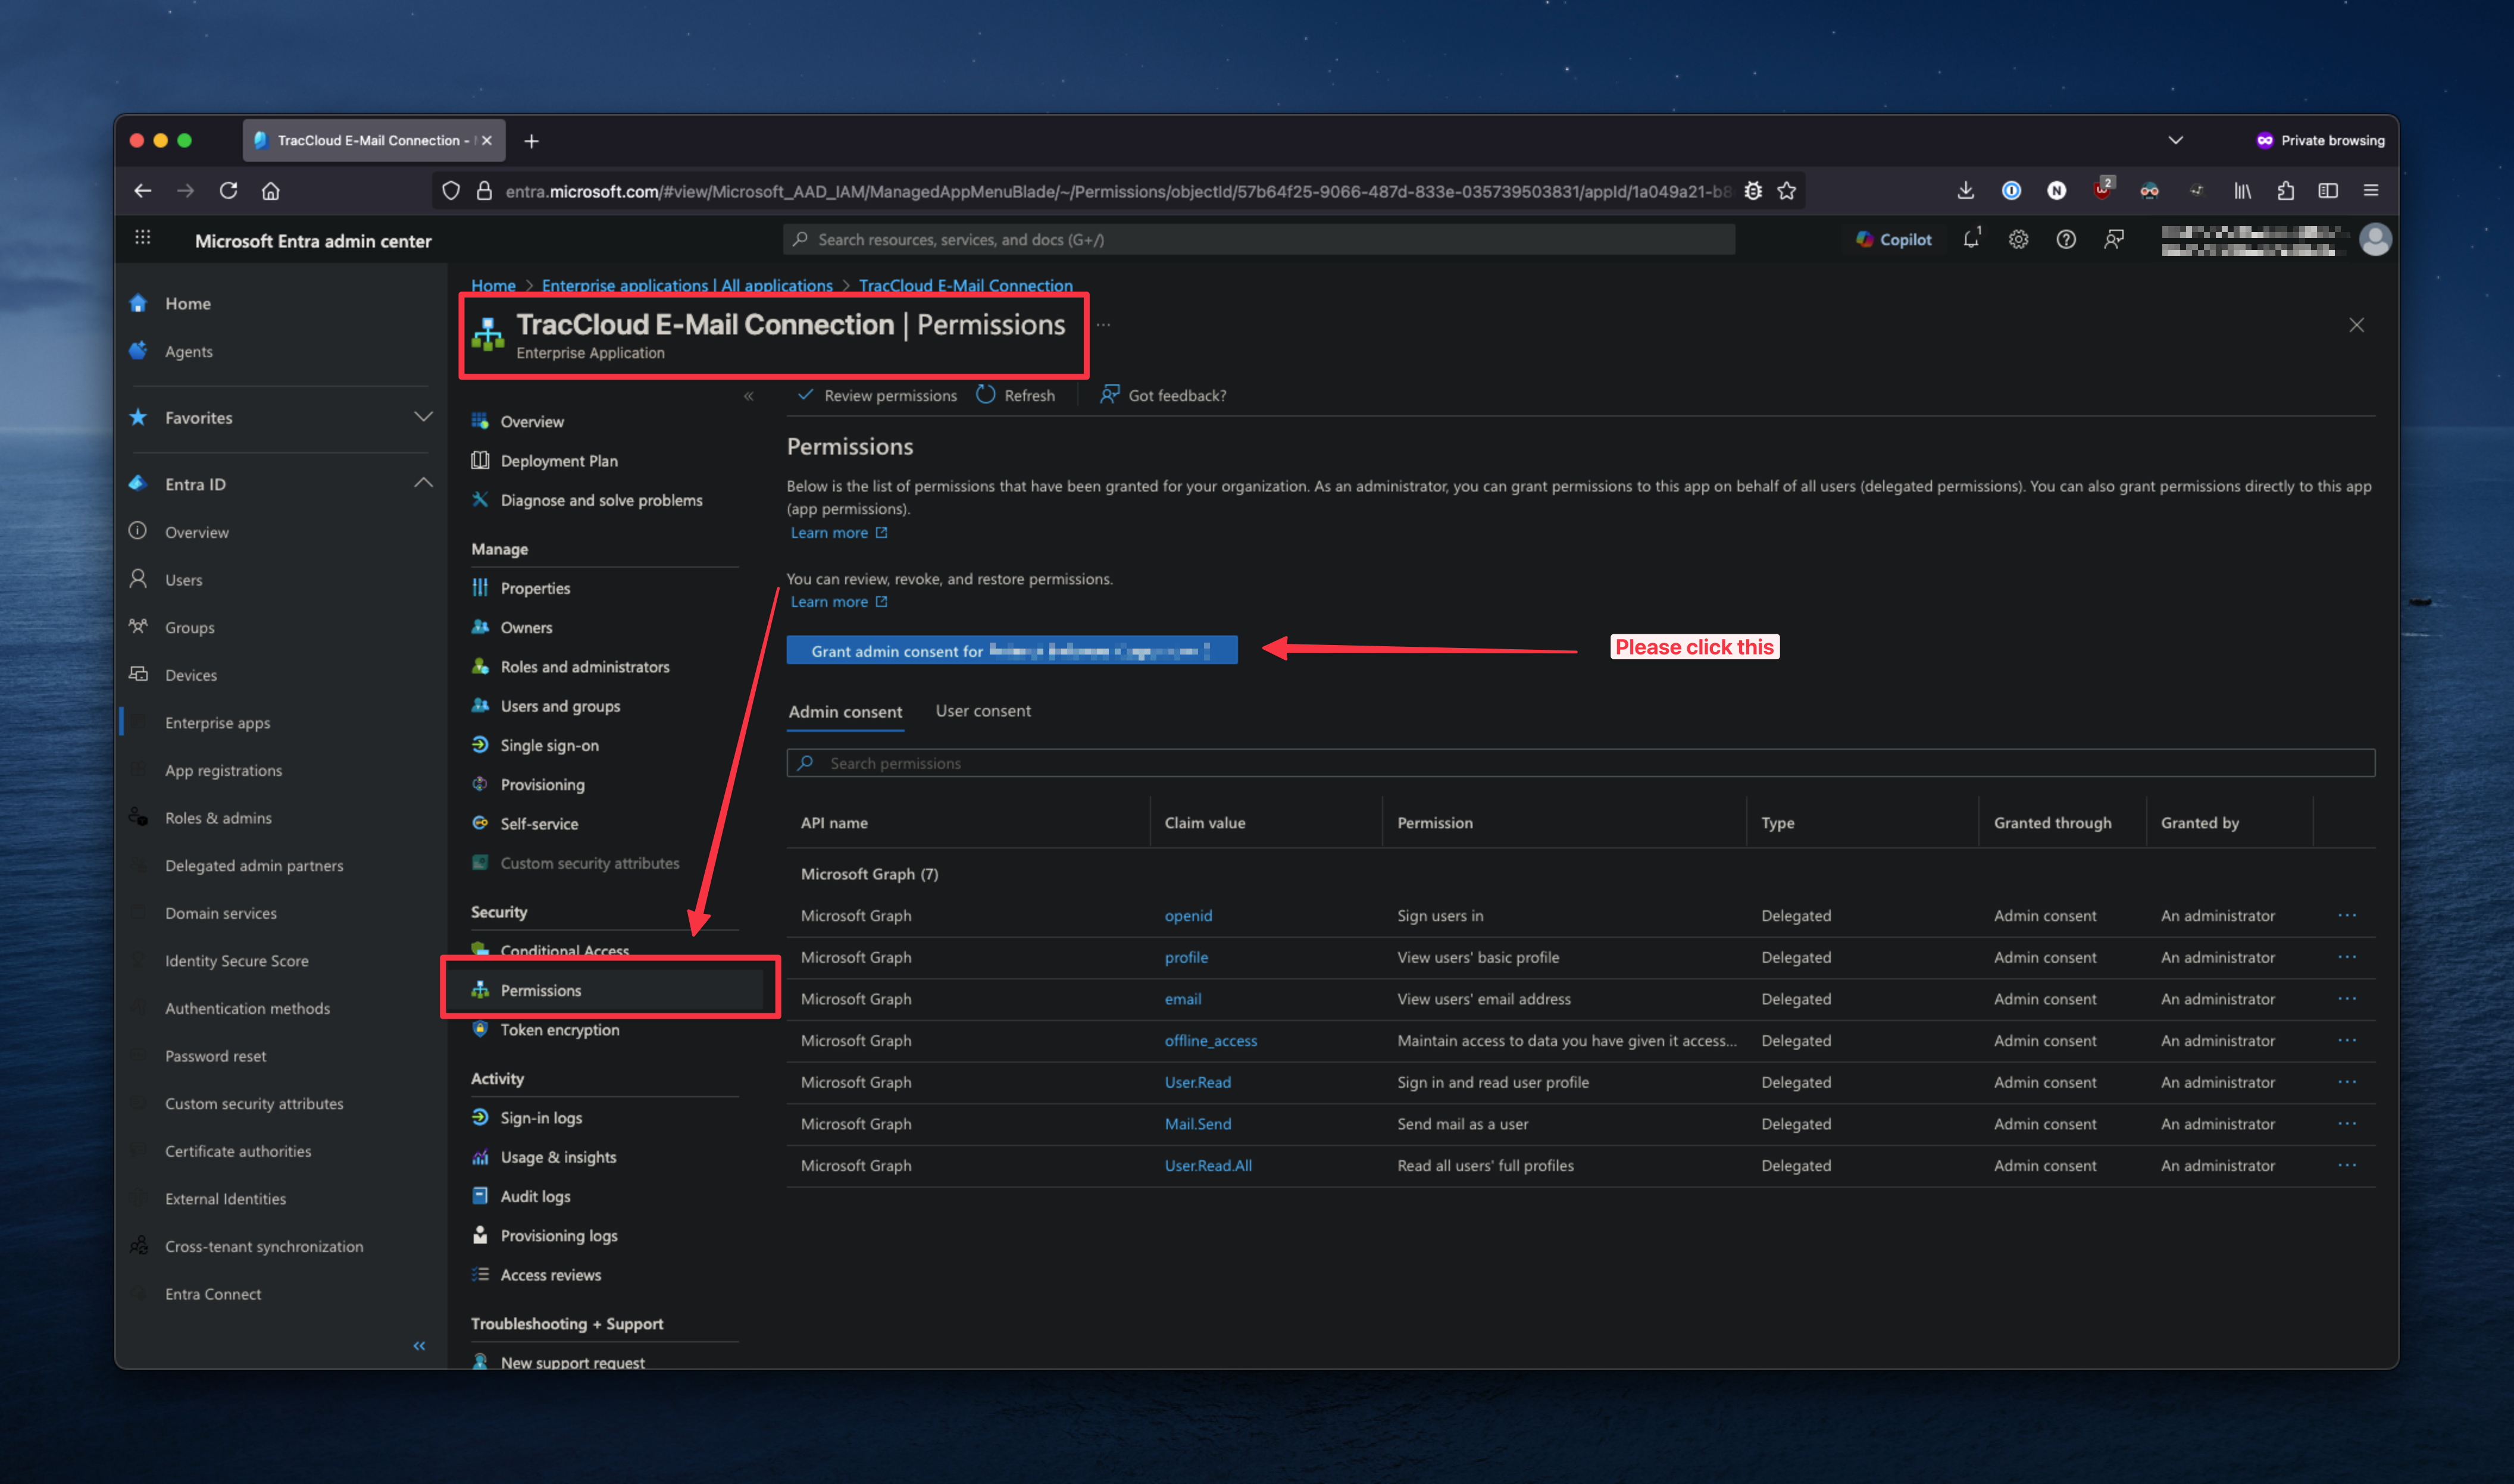Switch to the User consent tab
The width and height of the screenshot is (2514, 1484).
point(982,711)
